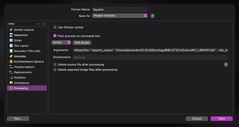Expand the Script popup menu
The image size is (239, 127).
pos(61,42)
